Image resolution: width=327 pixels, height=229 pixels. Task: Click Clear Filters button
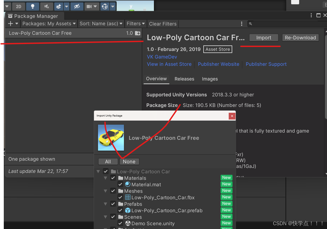(163, 24)
